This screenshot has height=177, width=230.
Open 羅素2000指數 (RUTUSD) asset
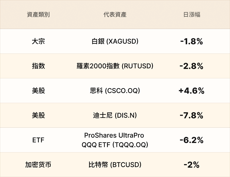pos(115,66)
